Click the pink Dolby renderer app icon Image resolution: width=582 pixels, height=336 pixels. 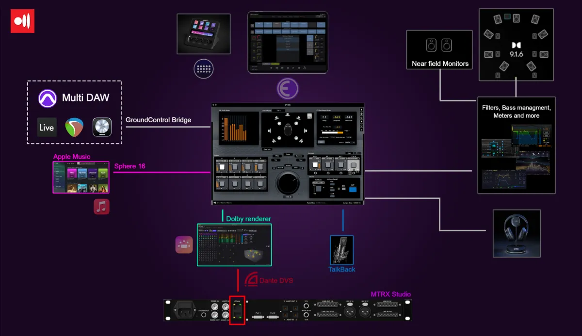coord(184,244)
